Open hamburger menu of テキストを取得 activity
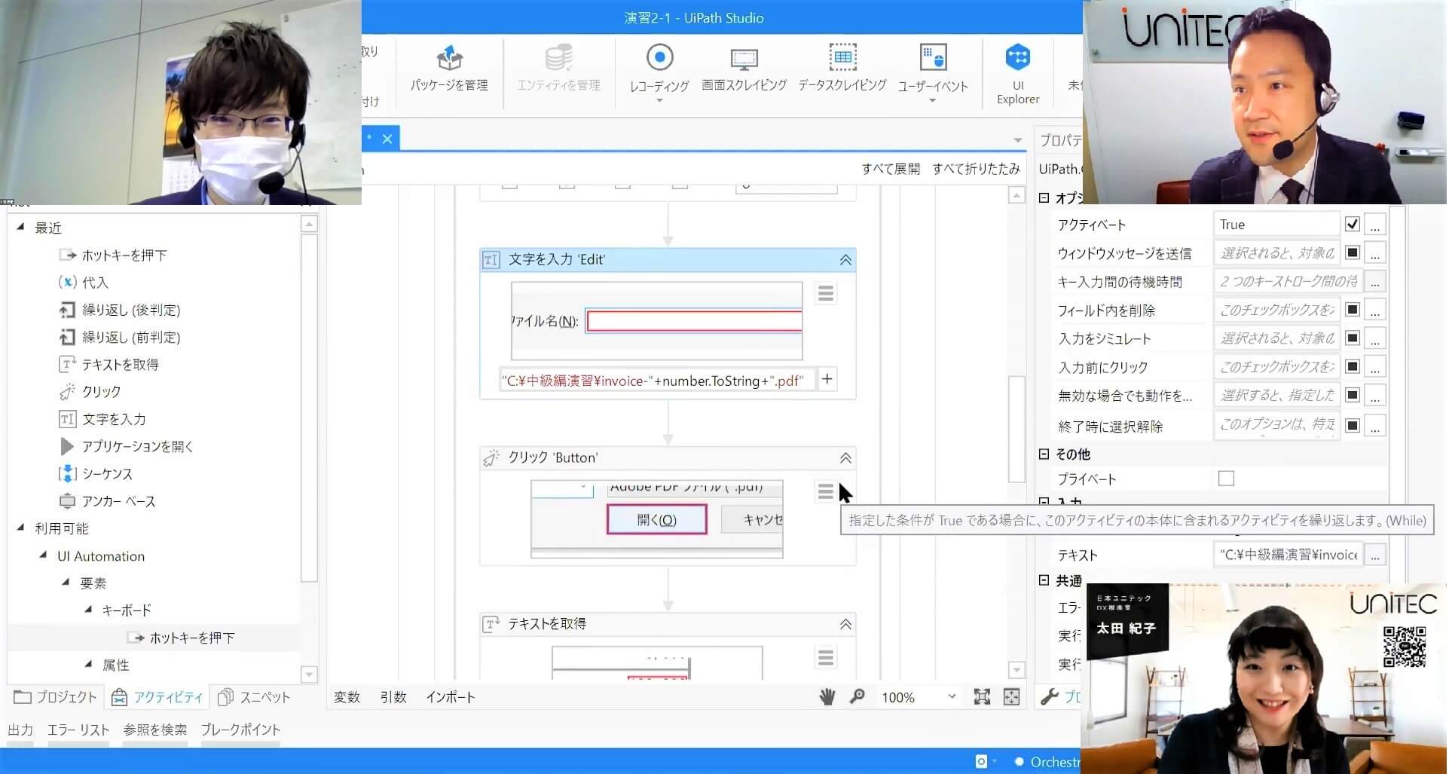1449x774 pixels. (x=826, y=657)
